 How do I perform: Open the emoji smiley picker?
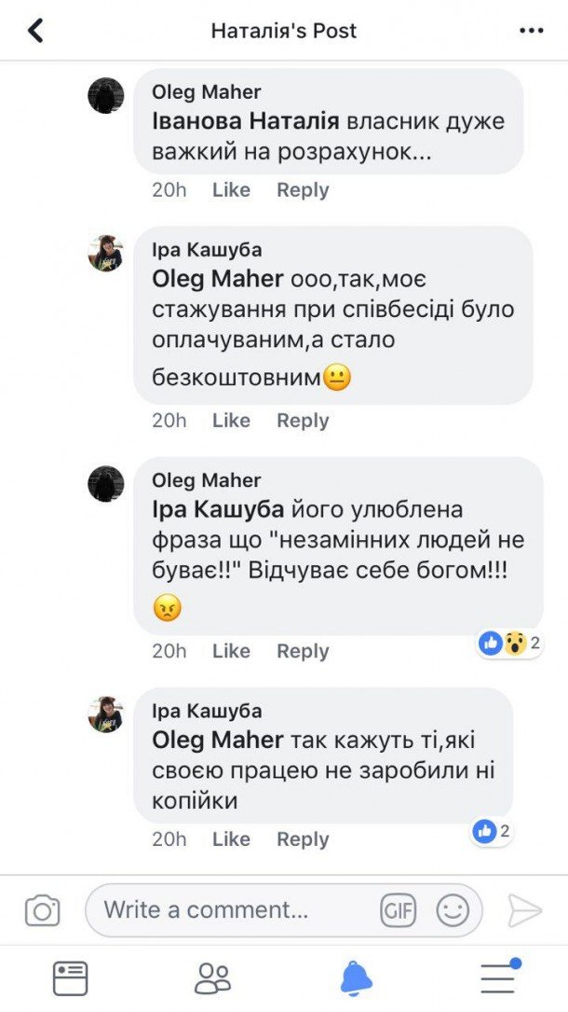point(453,910)
